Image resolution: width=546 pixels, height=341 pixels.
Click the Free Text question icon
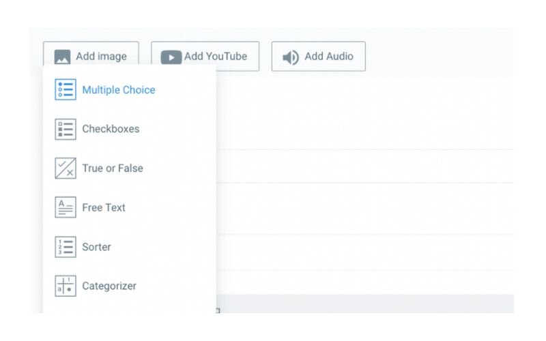pos(66,207)
